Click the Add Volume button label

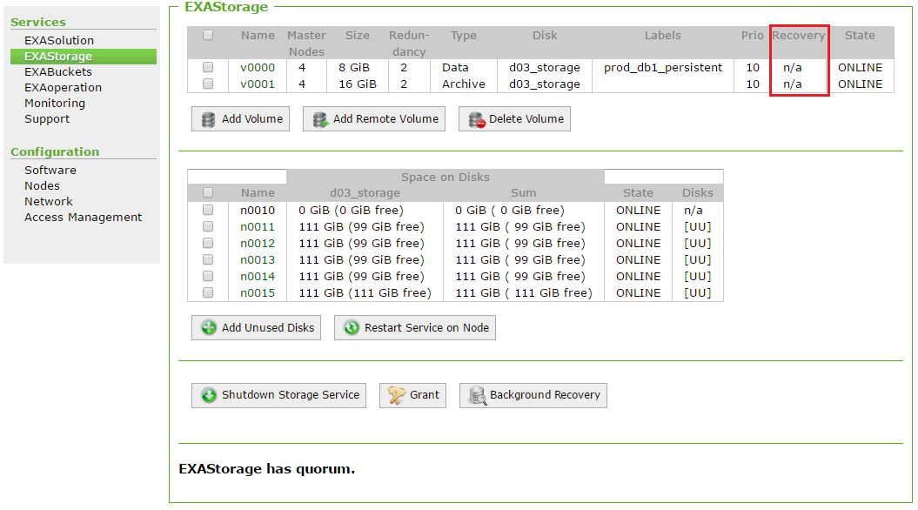tap(252, 119)
